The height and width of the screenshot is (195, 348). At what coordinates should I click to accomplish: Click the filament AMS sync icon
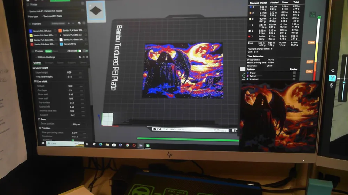tap(79, 23)
